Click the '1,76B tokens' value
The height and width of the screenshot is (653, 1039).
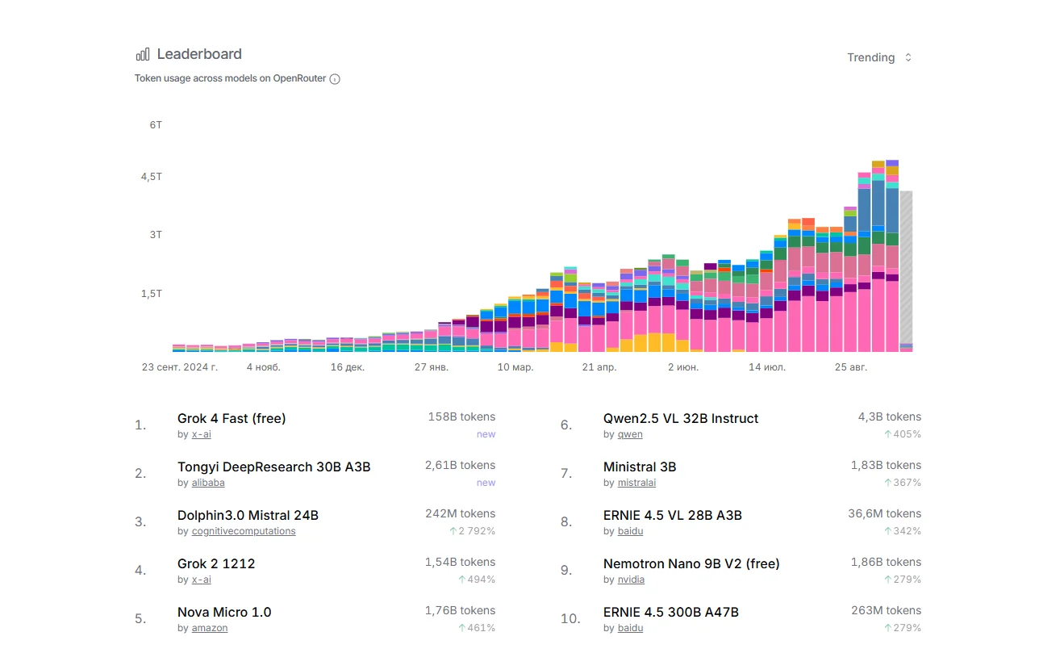pos(460,610)
